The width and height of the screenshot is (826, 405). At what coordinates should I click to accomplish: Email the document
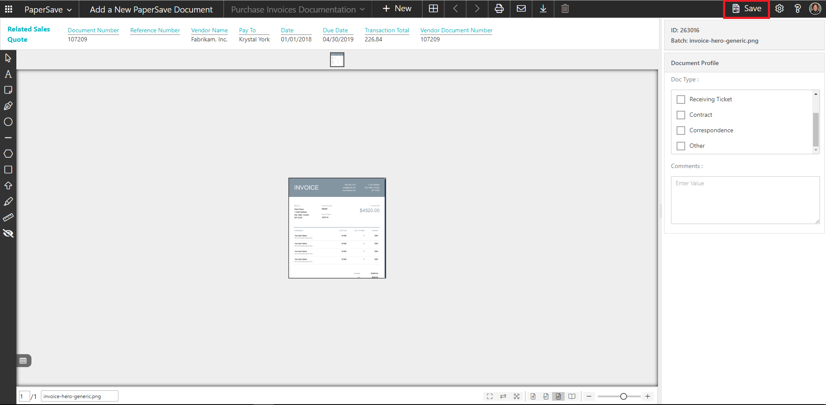point(521,9)
